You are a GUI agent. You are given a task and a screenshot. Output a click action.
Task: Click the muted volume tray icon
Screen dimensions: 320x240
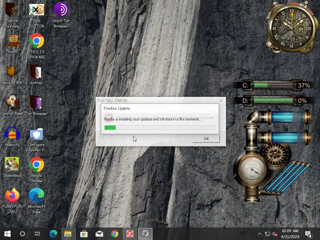pyautogui.click(x=275, y=234)
